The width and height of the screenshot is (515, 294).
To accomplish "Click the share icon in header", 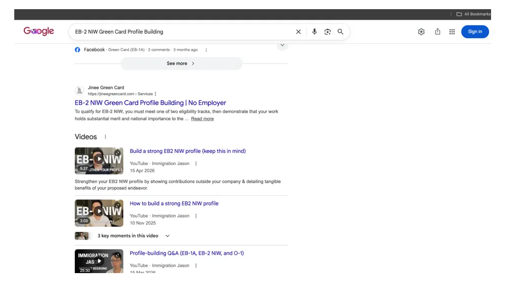I will pyautogui.click(x=438, y=32).
